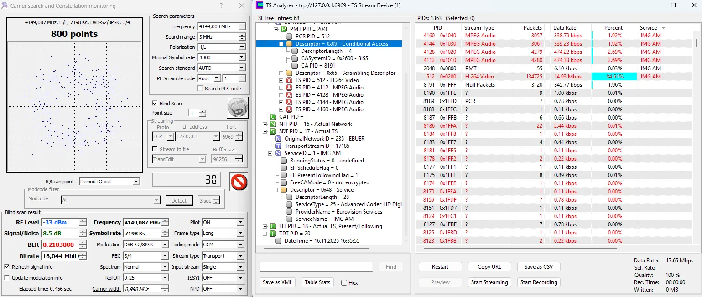Open the Polarization dropdown
This screenshot has width=702, height=297.
click(x=242, y=47)
